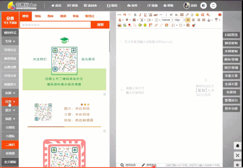
Task: Click the 保存/投稿 button
Action: [231, 59]
